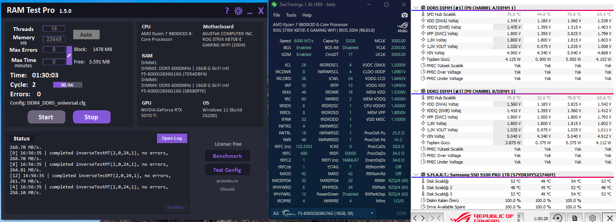Click the Auto button next to Threads
This screenshot has height=222, width=616.
coord(86,34)
